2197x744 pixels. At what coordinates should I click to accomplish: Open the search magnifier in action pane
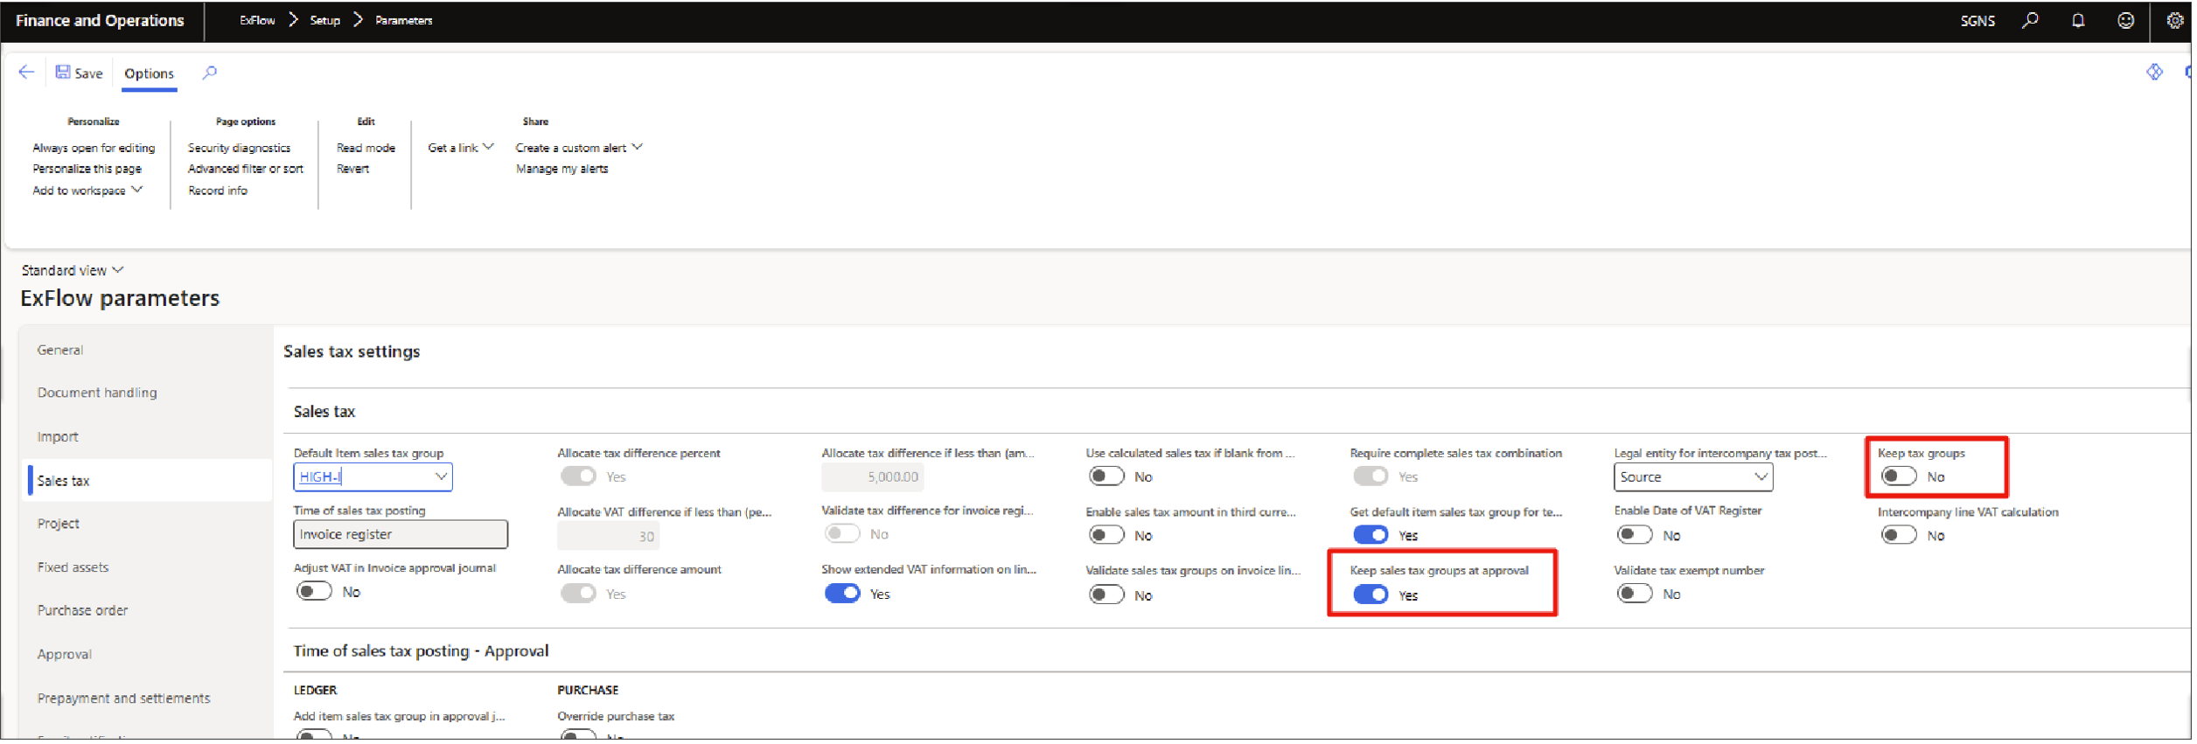(210, 73)
